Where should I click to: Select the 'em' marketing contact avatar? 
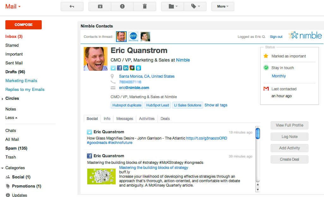coord(133,37)
